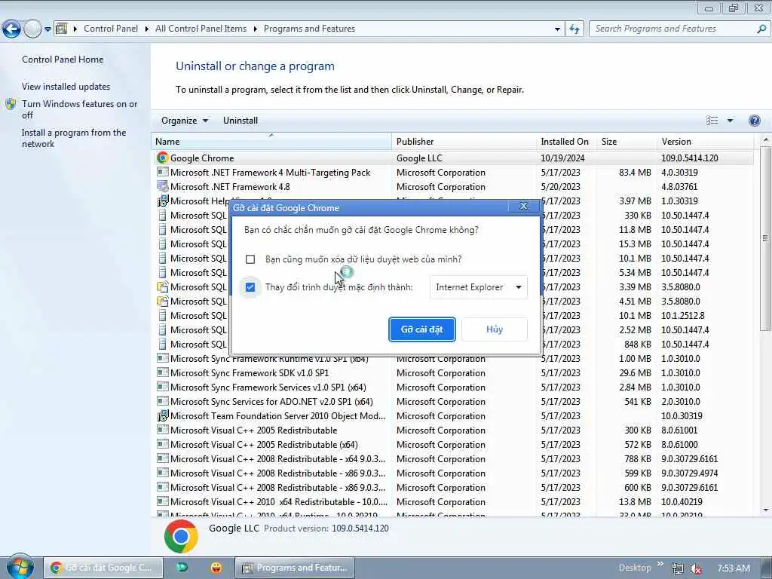Confirm with the Gỡ cài đặt button
The height and width of the screenshot is (579, 772).
[x=421, y=329]
